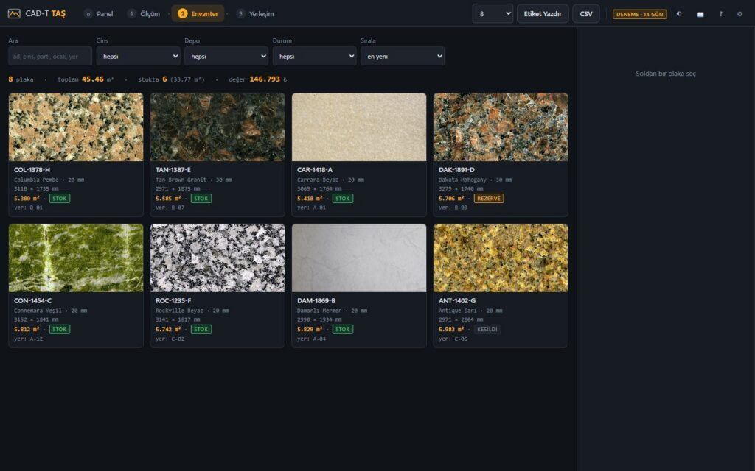Click the CAD-T TAŞ logo icon

tap(14, 13)
